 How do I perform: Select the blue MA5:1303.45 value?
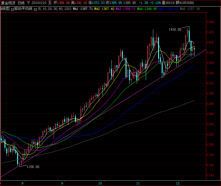[168, 9]
